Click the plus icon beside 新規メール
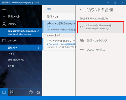 coord(4,16)
